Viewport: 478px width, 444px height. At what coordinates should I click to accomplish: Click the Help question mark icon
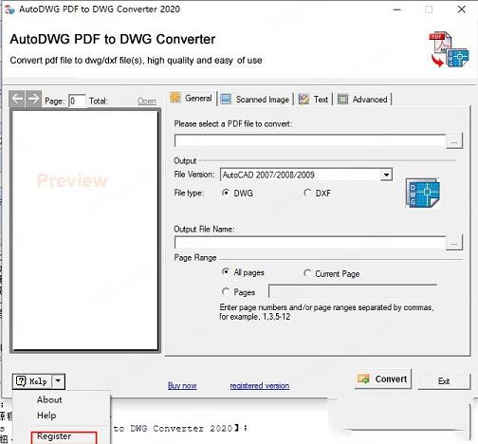point(21,380)
